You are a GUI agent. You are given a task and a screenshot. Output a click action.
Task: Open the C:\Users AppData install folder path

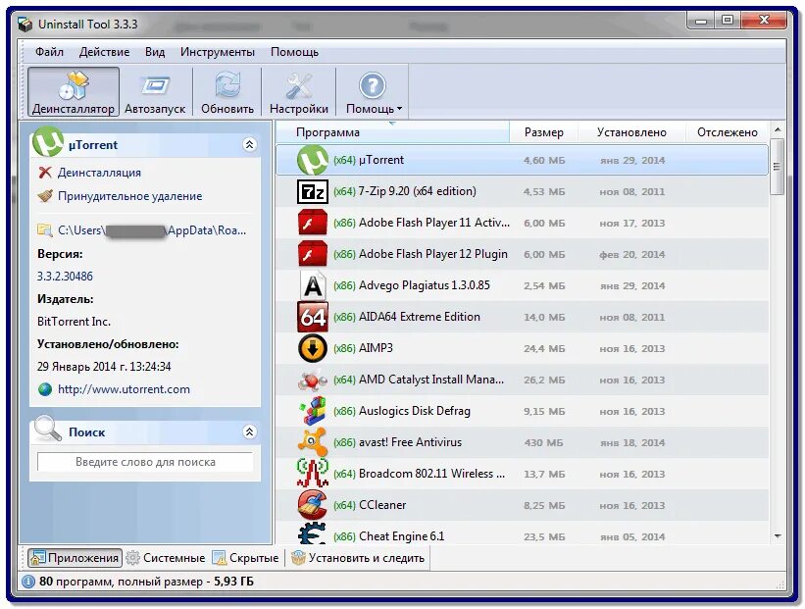152,230
